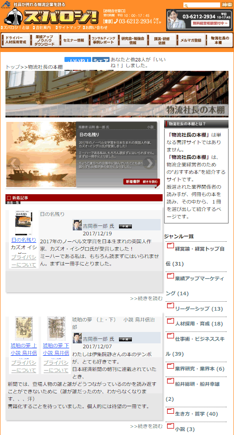Open コンサルティング事例レポート menu item
This screenshot has height=435, width=234.
103,40
